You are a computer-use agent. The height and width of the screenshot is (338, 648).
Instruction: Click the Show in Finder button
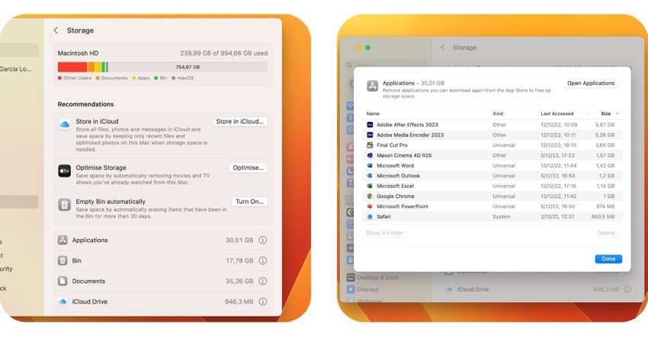(384, 233)
